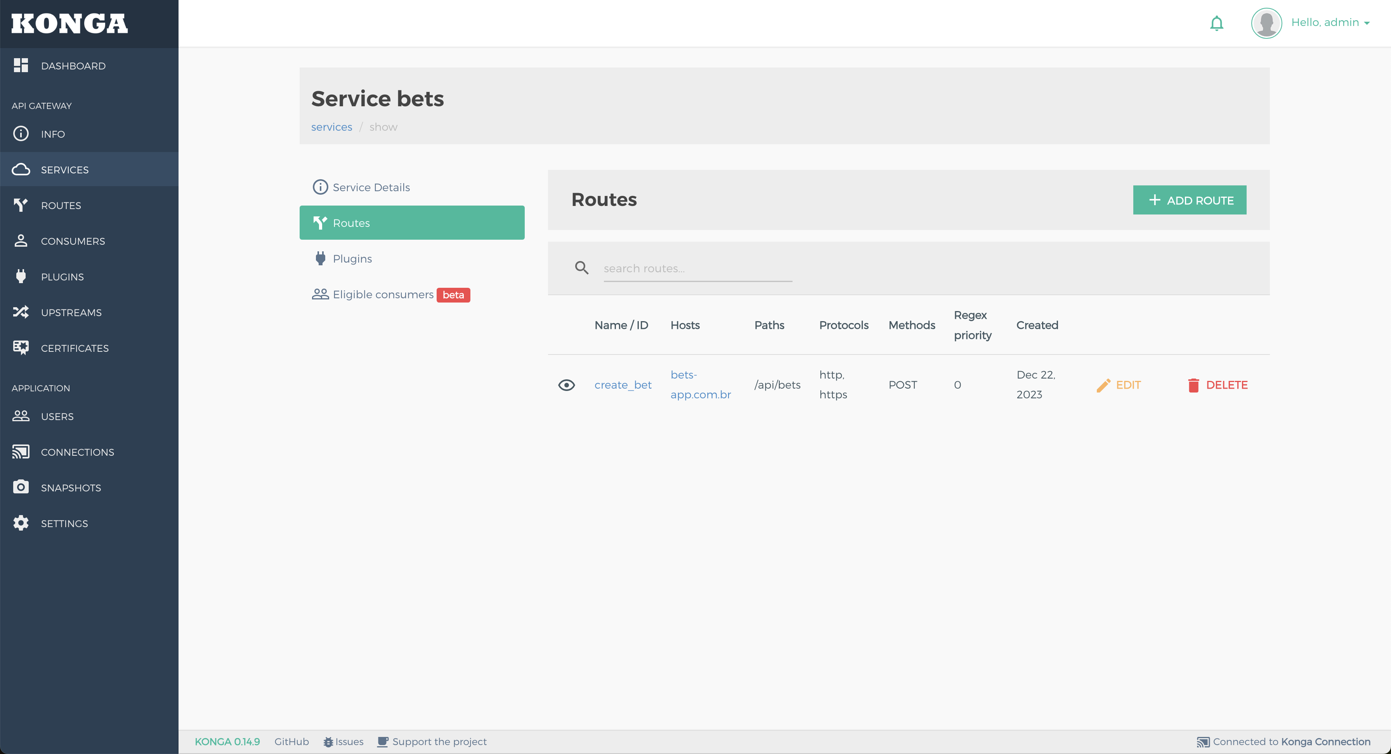Viewport: 1391px width, 754px height.
Task: Click the Dashboard grid icon
Action: 21,65
